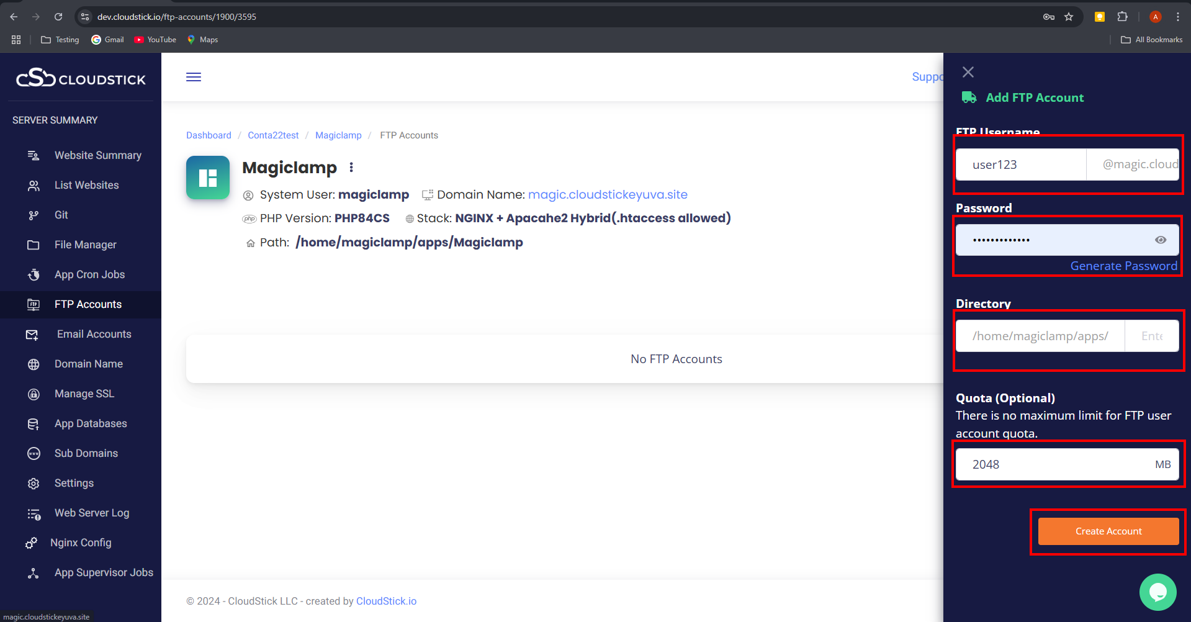Open App Cron Jobs icon
The height and width of the screenshot is (622, 1191).
pos(34,274)
